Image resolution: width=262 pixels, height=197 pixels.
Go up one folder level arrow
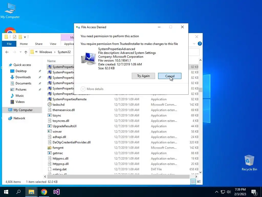[x=26, y=52]
